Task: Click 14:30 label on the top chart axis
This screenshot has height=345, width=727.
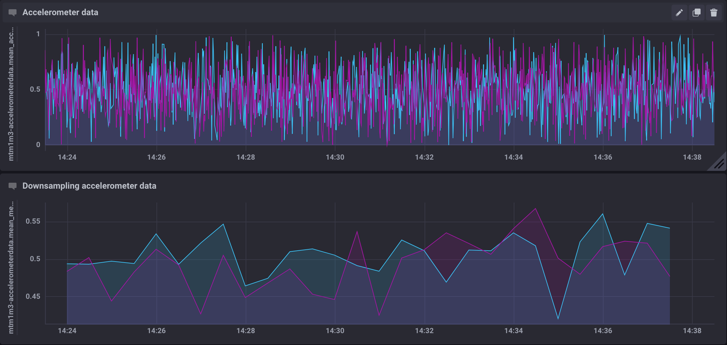Action: pyautogui.click(x=335, y=157)
